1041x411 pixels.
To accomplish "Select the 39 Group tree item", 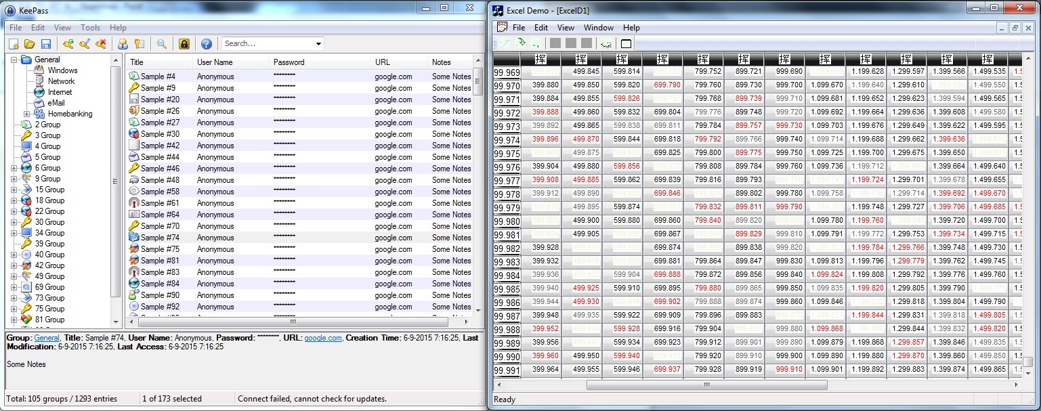I will click(49, 244).
